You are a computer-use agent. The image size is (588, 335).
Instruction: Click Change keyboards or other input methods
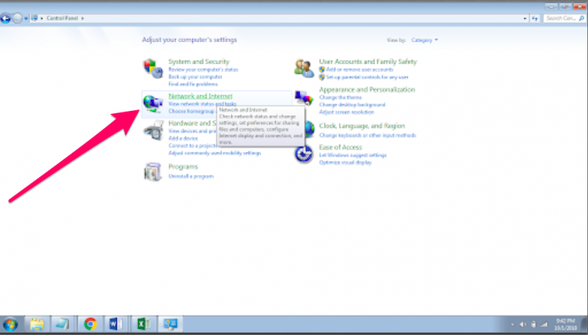pyautogui.click(x=367, y=135)
